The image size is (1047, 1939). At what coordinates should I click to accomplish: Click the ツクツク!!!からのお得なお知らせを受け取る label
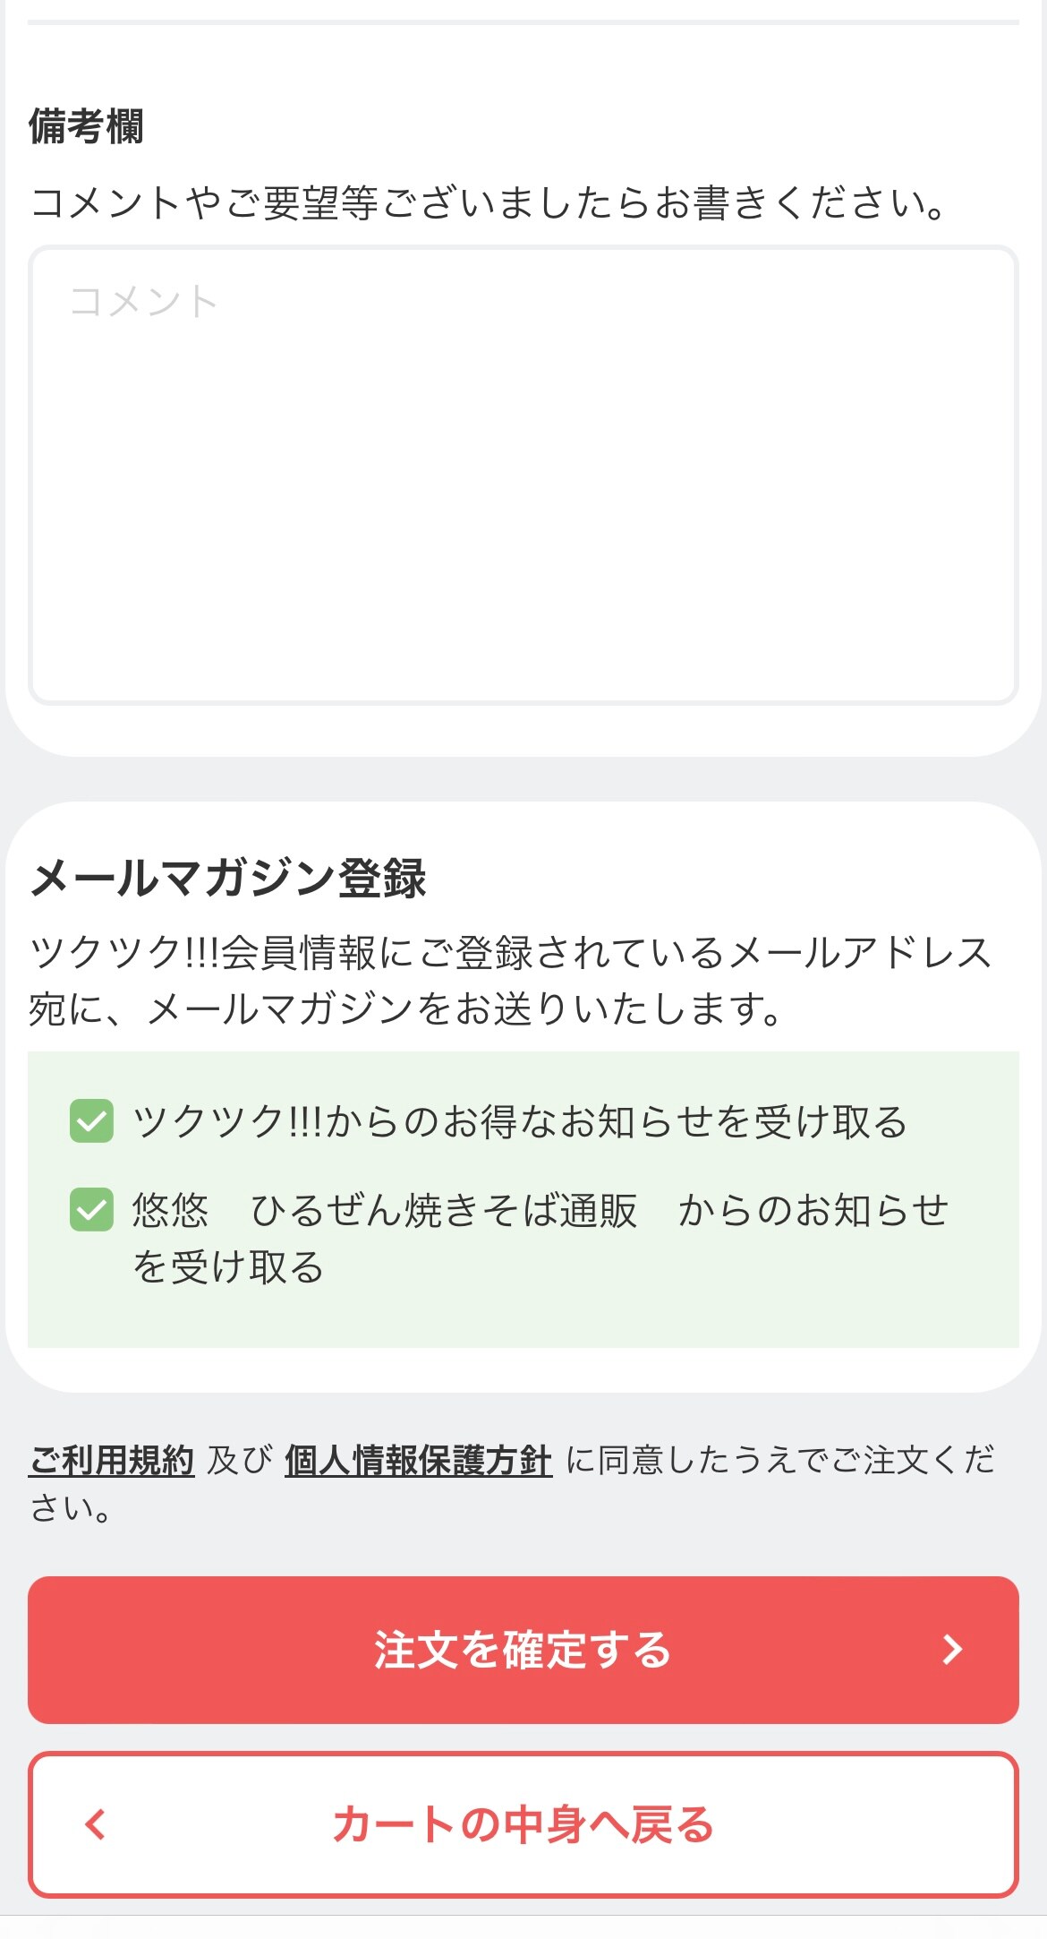tap(519, 1122)
